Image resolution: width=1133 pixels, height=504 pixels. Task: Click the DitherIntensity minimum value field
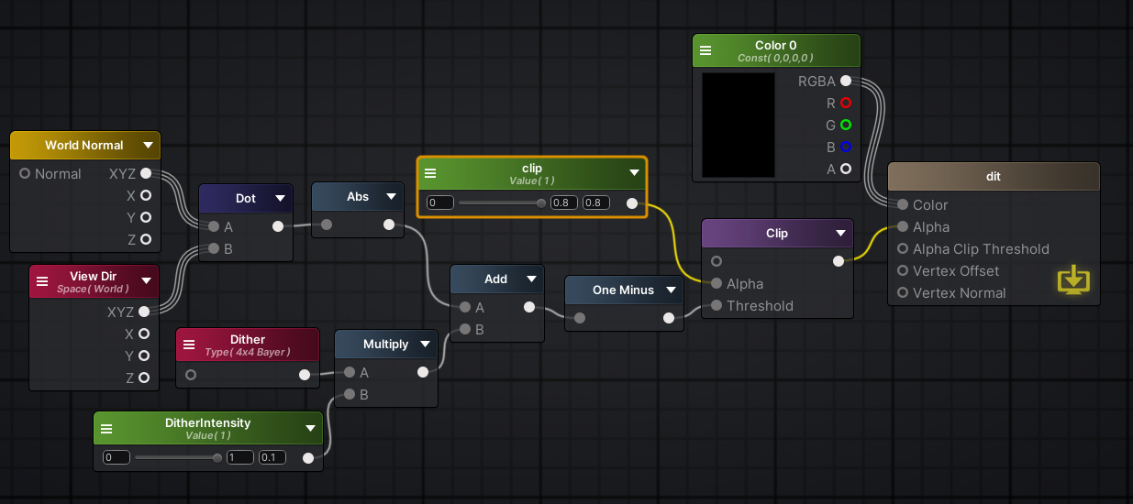coord(117,457)
